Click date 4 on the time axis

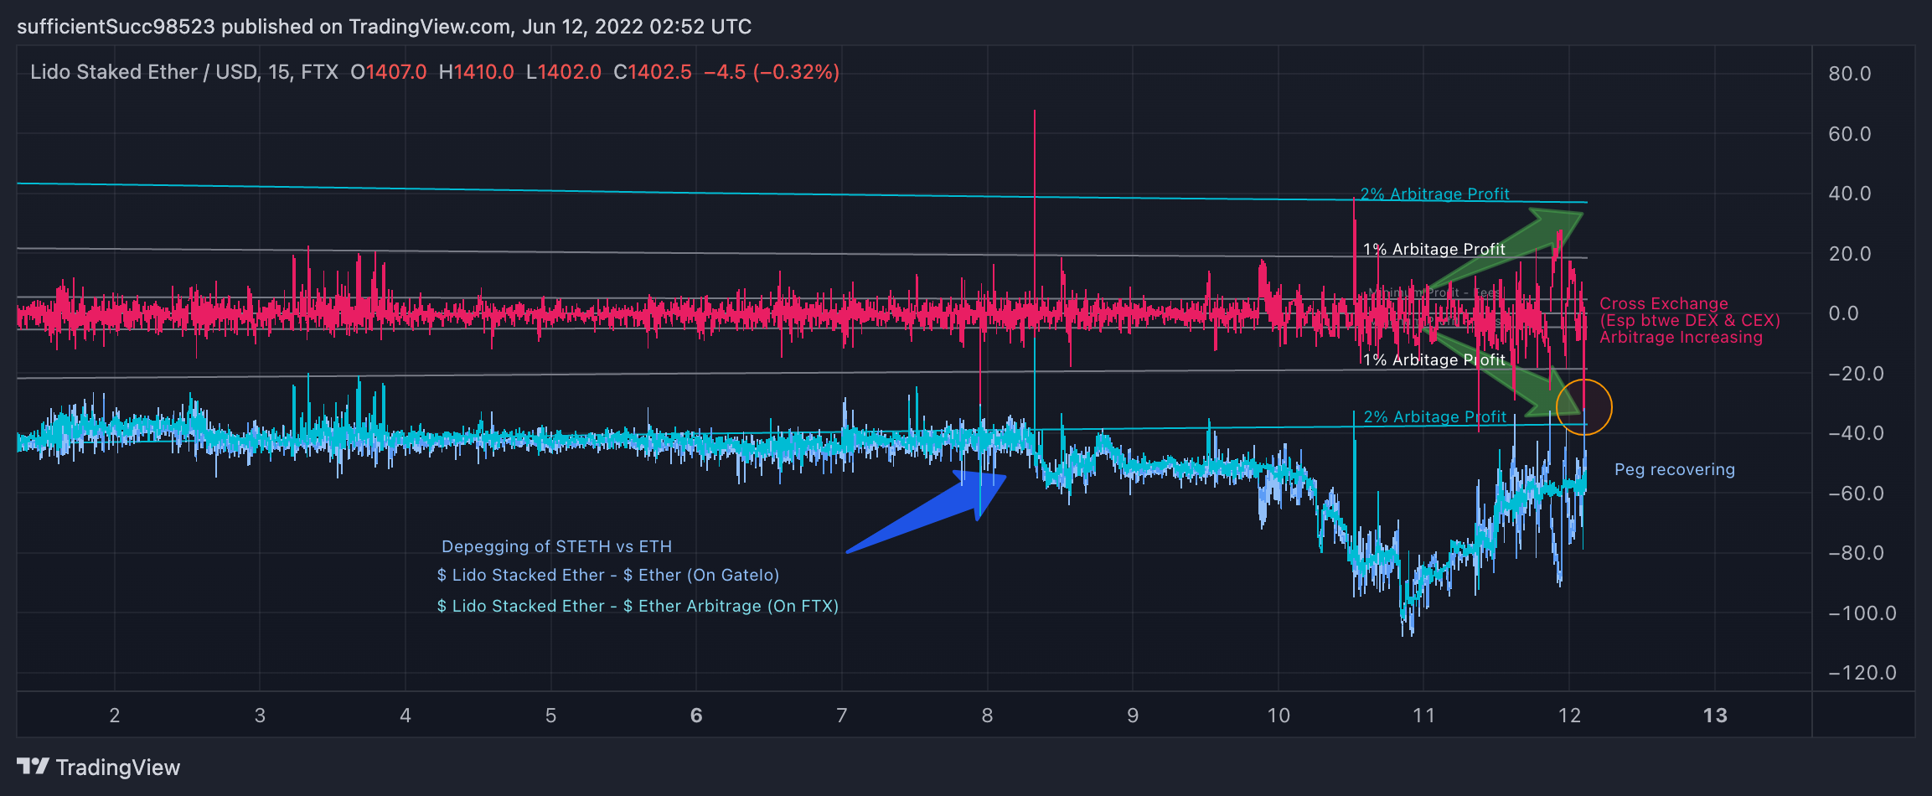click(x=406, y=716)
